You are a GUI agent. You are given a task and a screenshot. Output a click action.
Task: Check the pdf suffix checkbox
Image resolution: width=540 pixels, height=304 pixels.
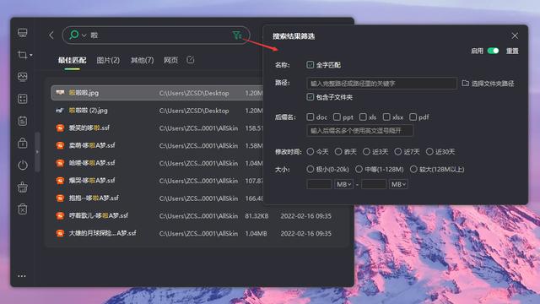click(413, 117)
